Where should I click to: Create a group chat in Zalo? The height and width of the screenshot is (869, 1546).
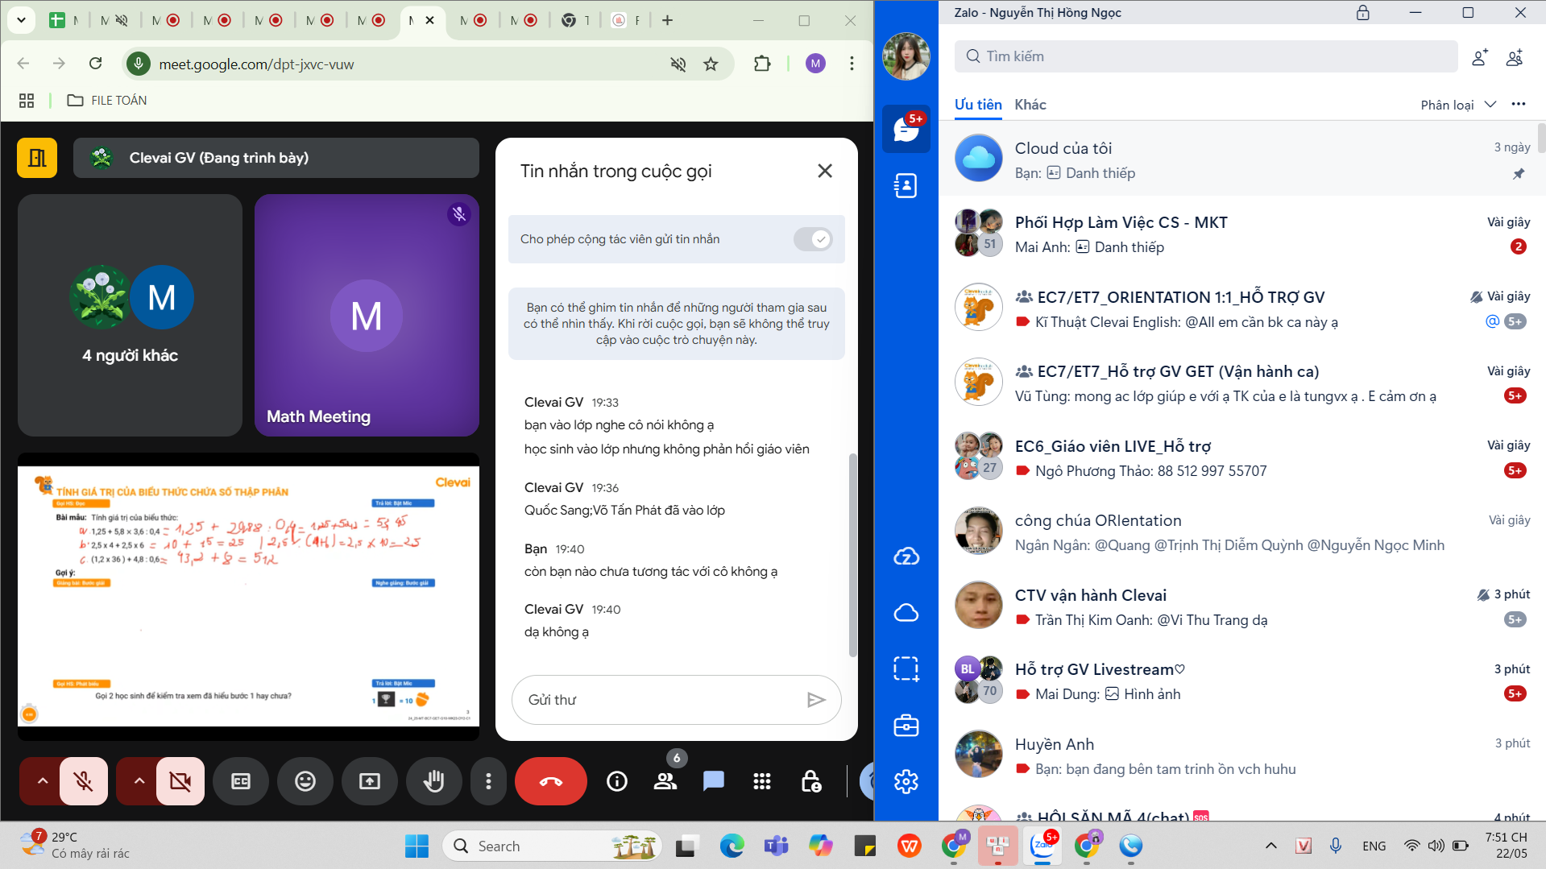pos(1515,57)
